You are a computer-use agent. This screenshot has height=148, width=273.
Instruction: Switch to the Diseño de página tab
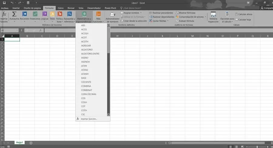coord(32,8)
